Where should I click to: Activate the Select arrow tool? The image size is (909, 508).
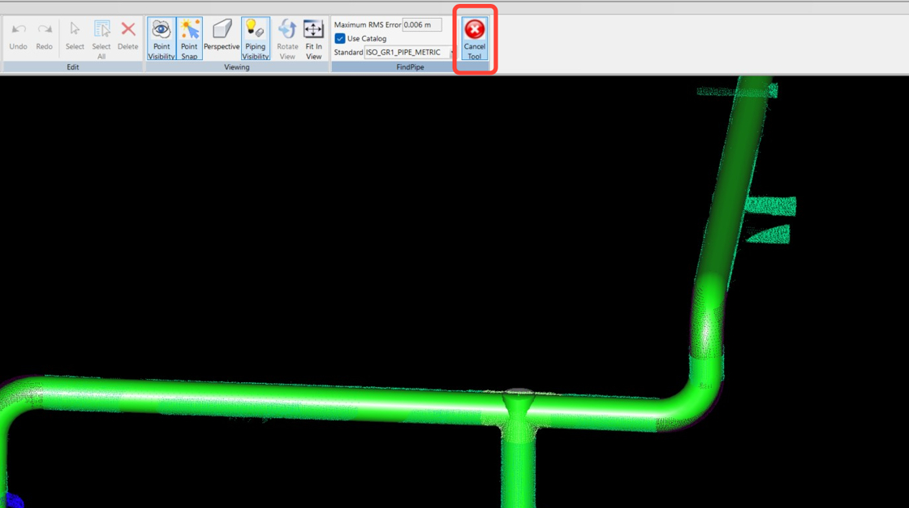point(74,36)
